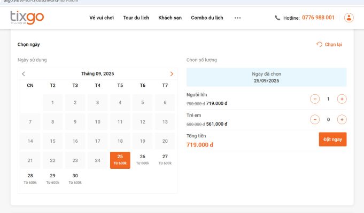Click the tixgo logo
This screenshot has height=213, width=364.
point(27,18)
